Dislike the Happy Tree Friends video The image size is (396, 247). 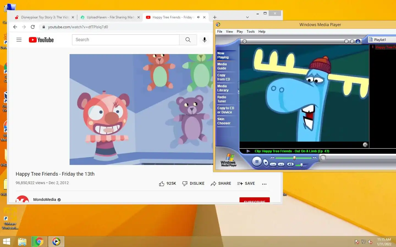coord(193,184)
